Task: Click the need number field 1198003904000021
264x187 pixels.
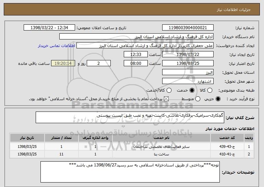Action: [188, 28]
